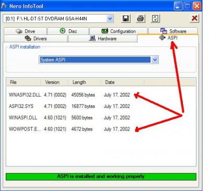Expand the System ASPI dropdown arrow
This screenshot has height=191, width=209.
pyautogui.click(x=155, y=60)
